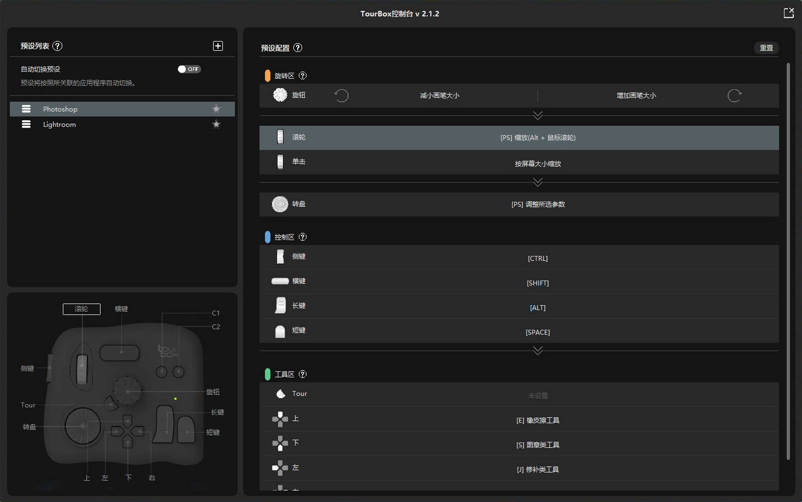Edit [SHIFT] assignment for 横键
The image size is (802, 502).
click(538, 283)
